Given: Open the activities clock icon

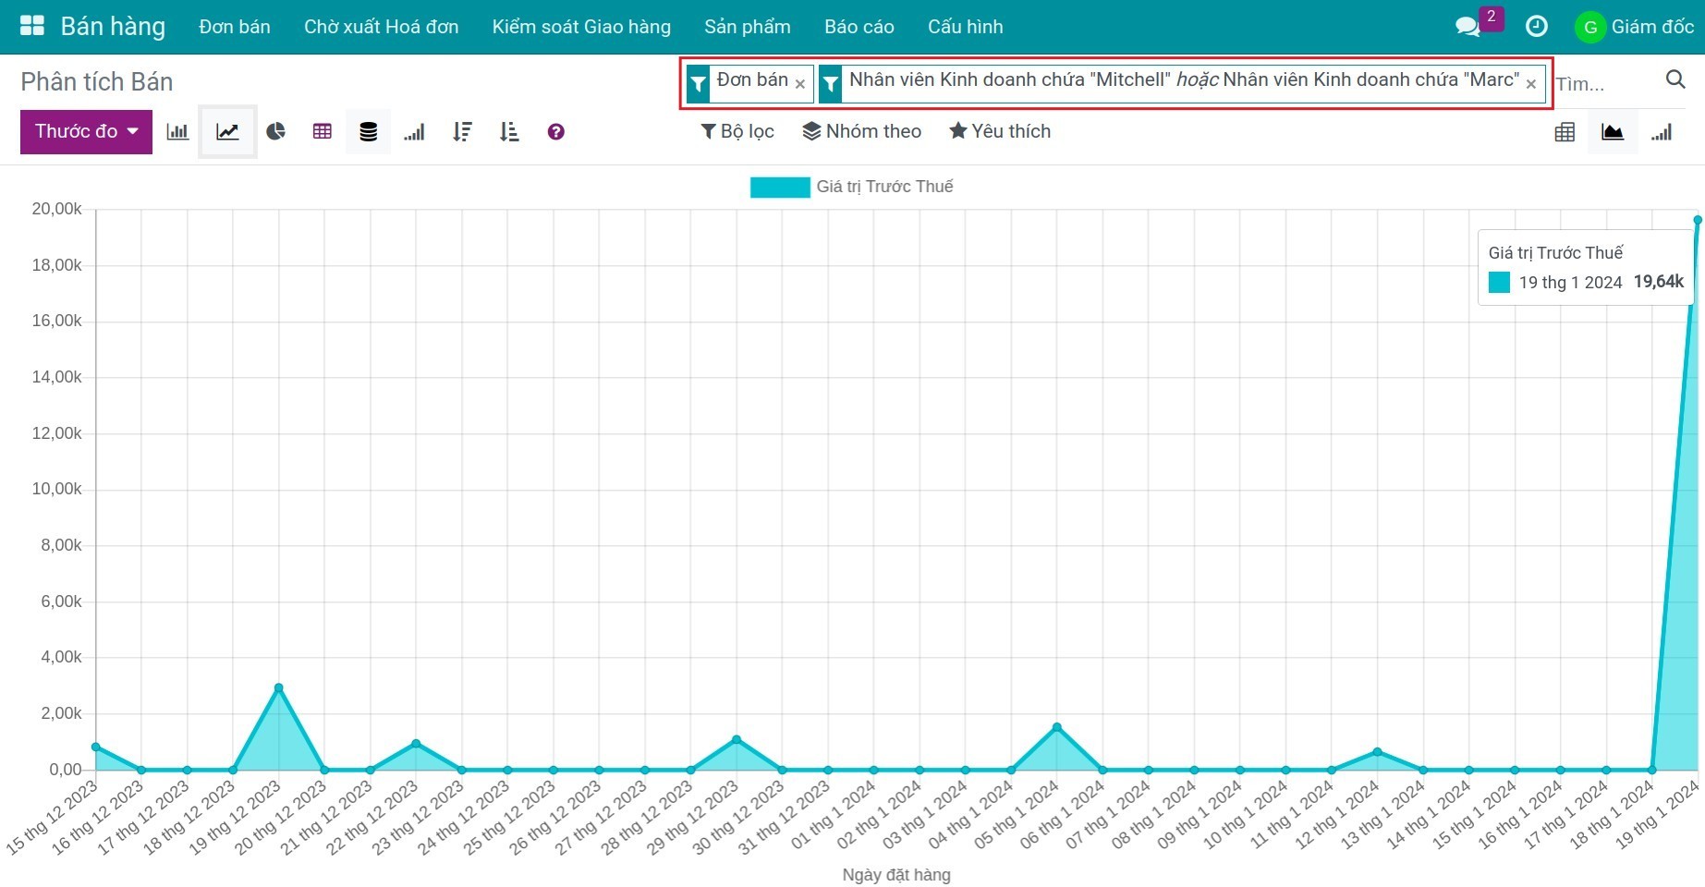Looking at the screenshot, I should [1536, 27].
